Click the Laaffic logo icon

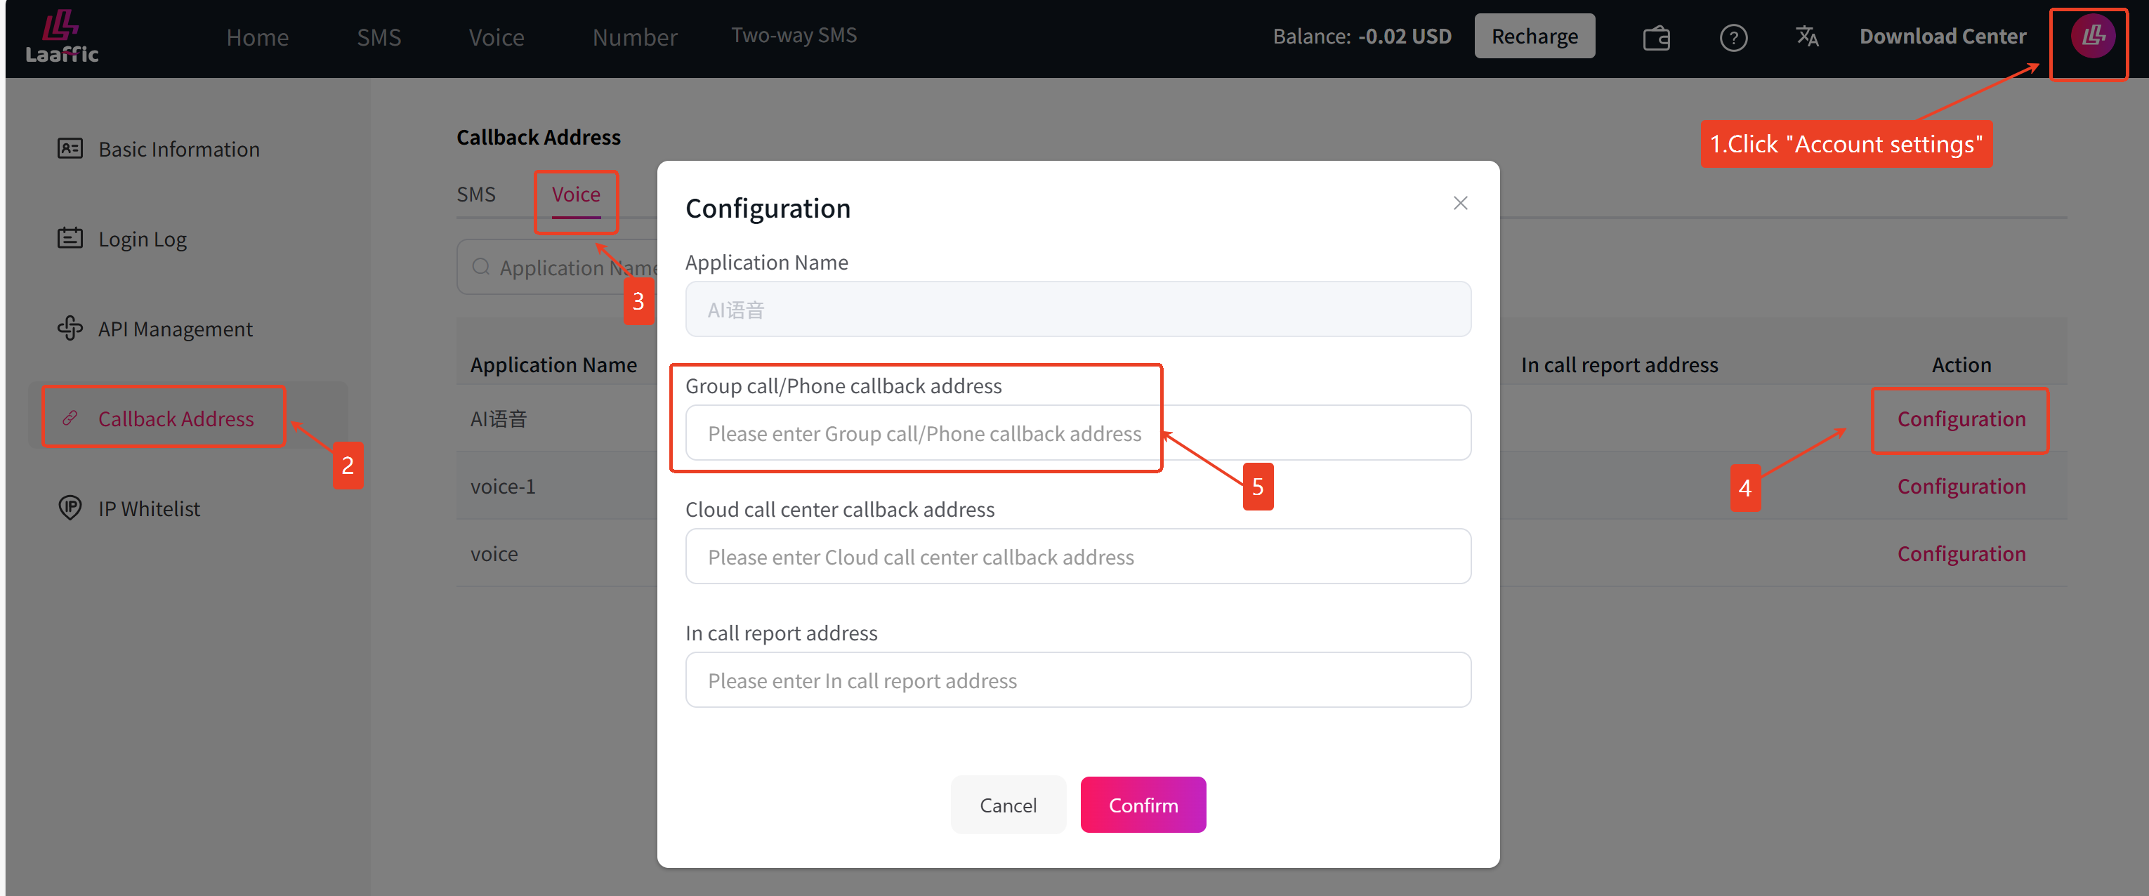(x=62, y=37)
